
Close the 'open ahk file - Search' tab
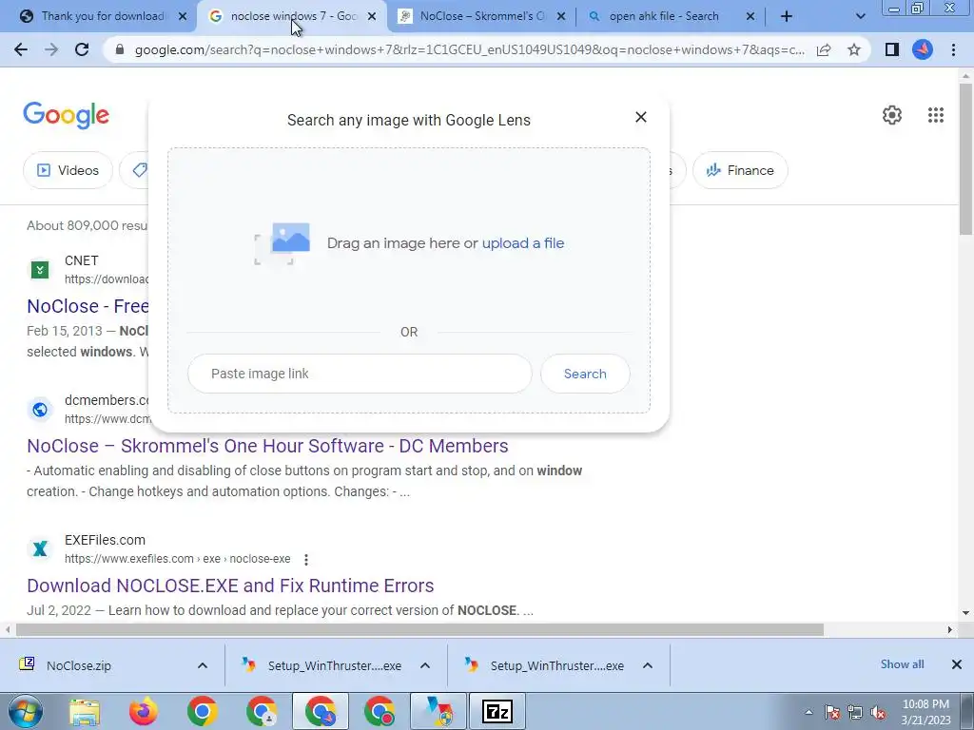(750, 17)
